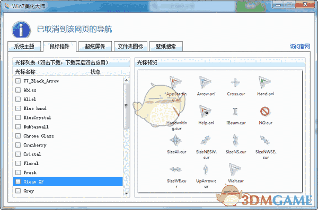Tick the 77_Black_Arrow checkbox
This screenshot has width=318, height=210.
pyautogui.click(x=18, y=81)
